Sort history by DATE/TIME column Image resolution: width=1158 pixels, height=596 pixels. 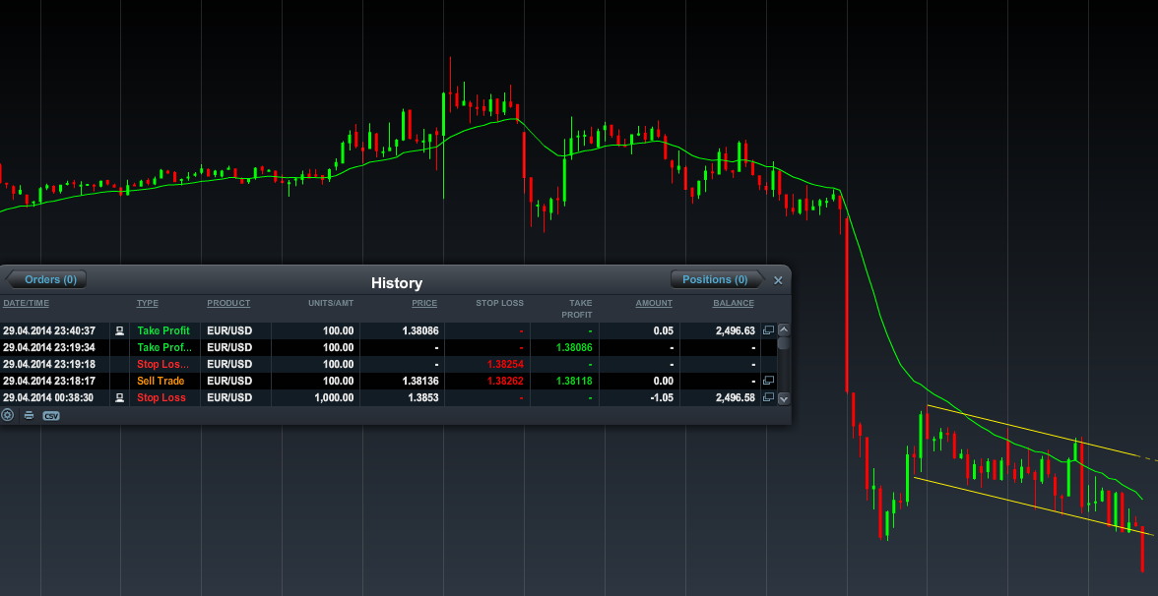tap(26, 303)
